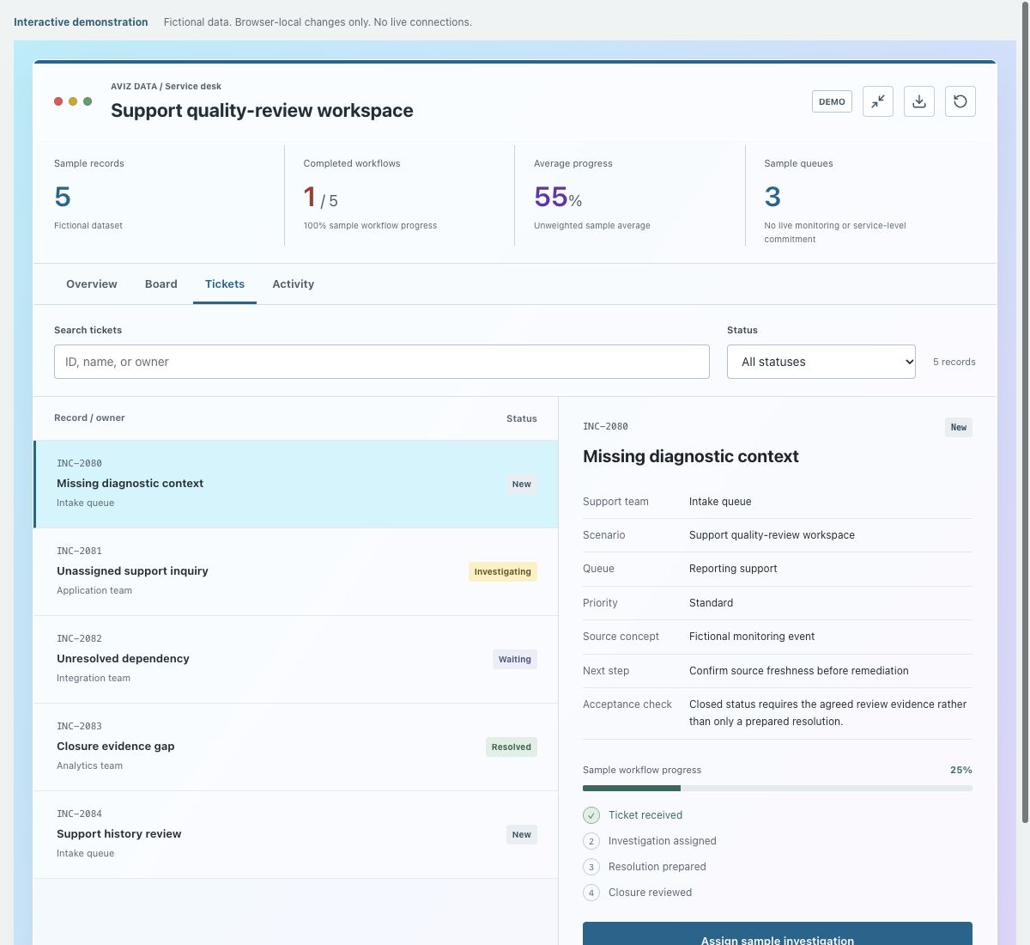Click the Reporting support queue value
The width and height of the screenshot is (1030, 945).
733,569
